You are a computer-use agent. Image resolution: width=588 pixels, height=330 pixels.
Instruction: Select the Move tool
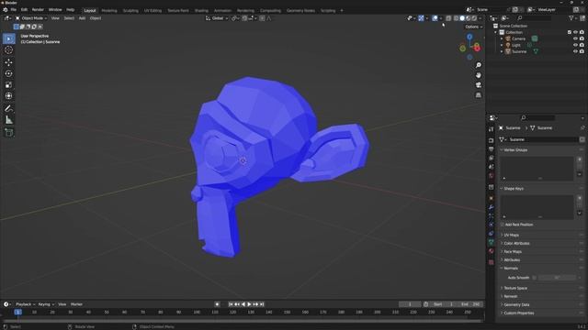[8, 62]
